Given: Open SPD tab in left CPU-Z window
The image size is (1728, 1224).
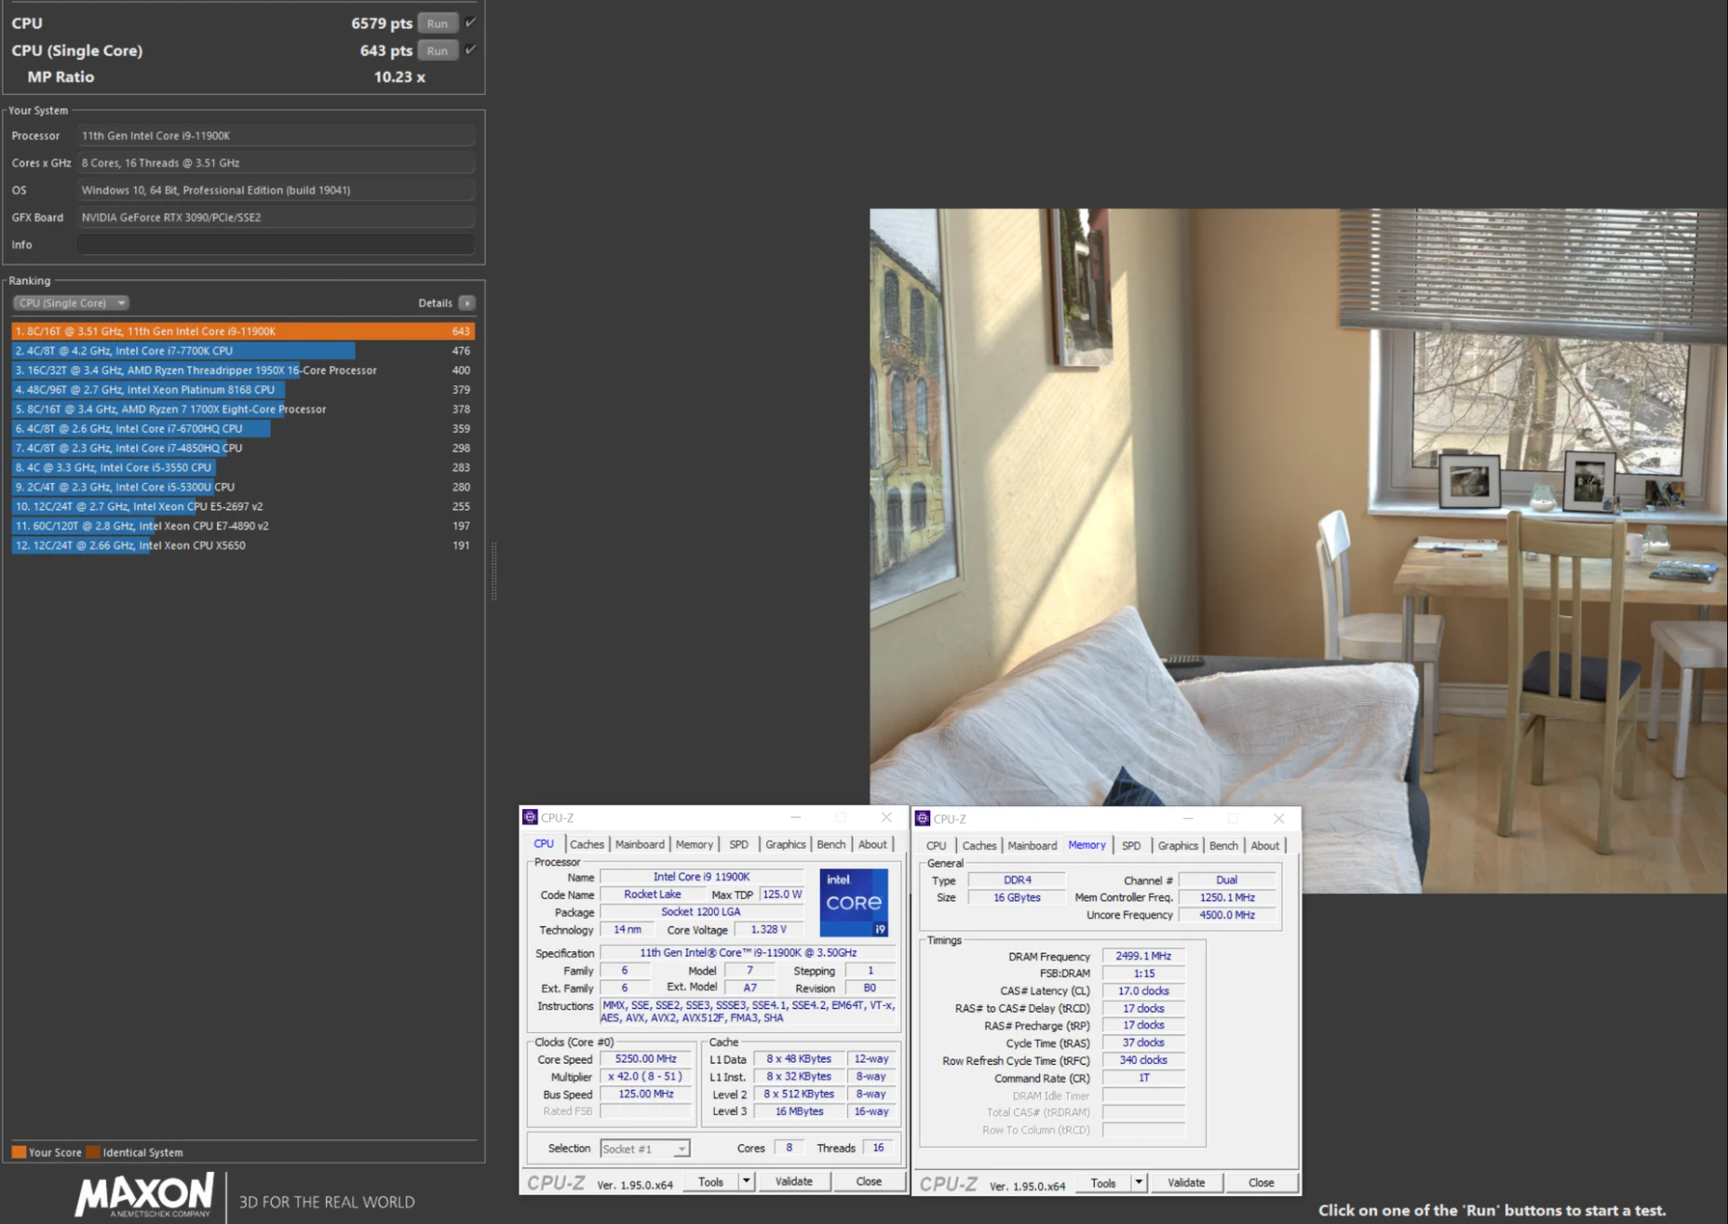Looking at the screenshot, I should 738,844.
